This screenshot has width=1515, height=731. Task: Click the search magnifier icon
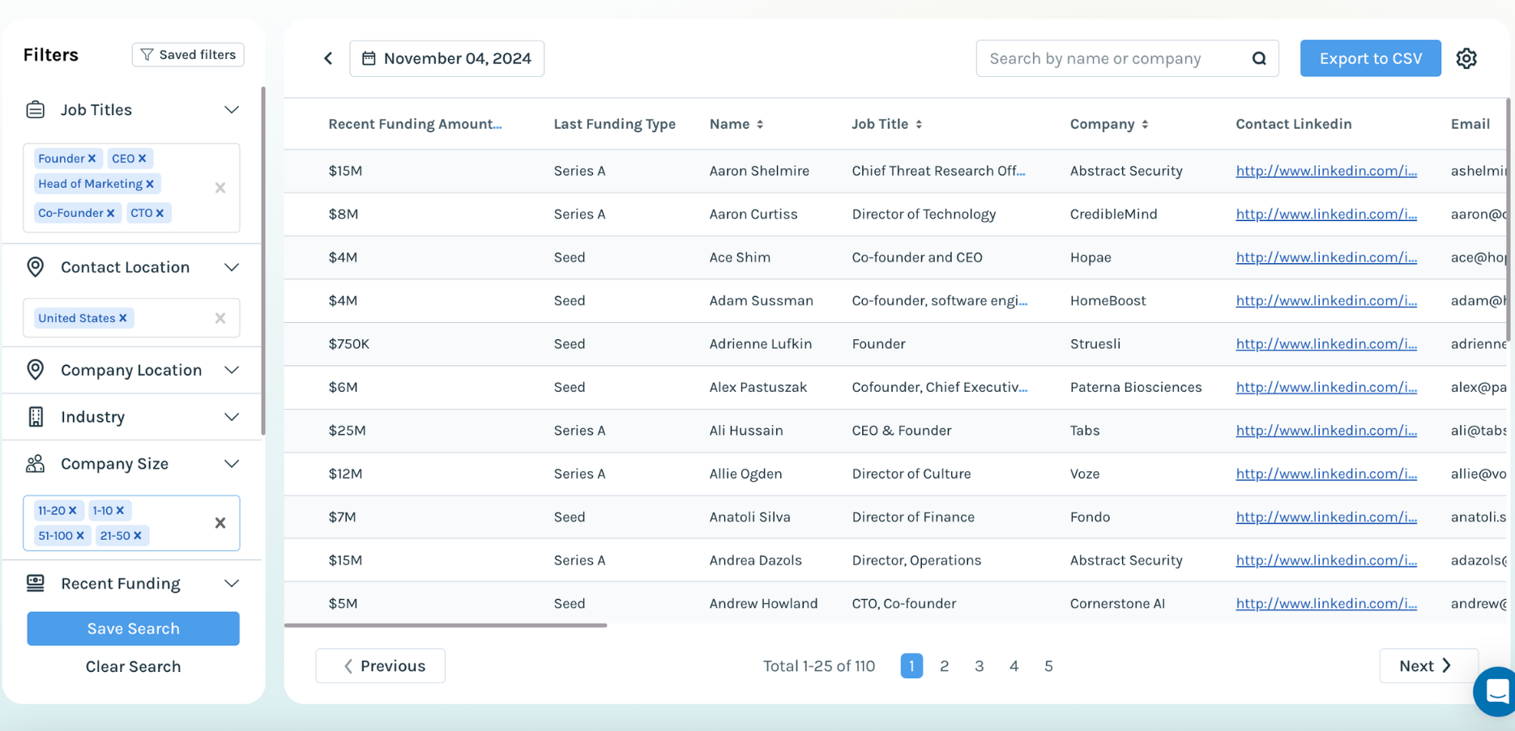point(1259,58)
